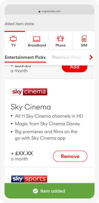Click the Added item state header text
This screenshot has height=203, width=99.
click(x=19, y=24)
